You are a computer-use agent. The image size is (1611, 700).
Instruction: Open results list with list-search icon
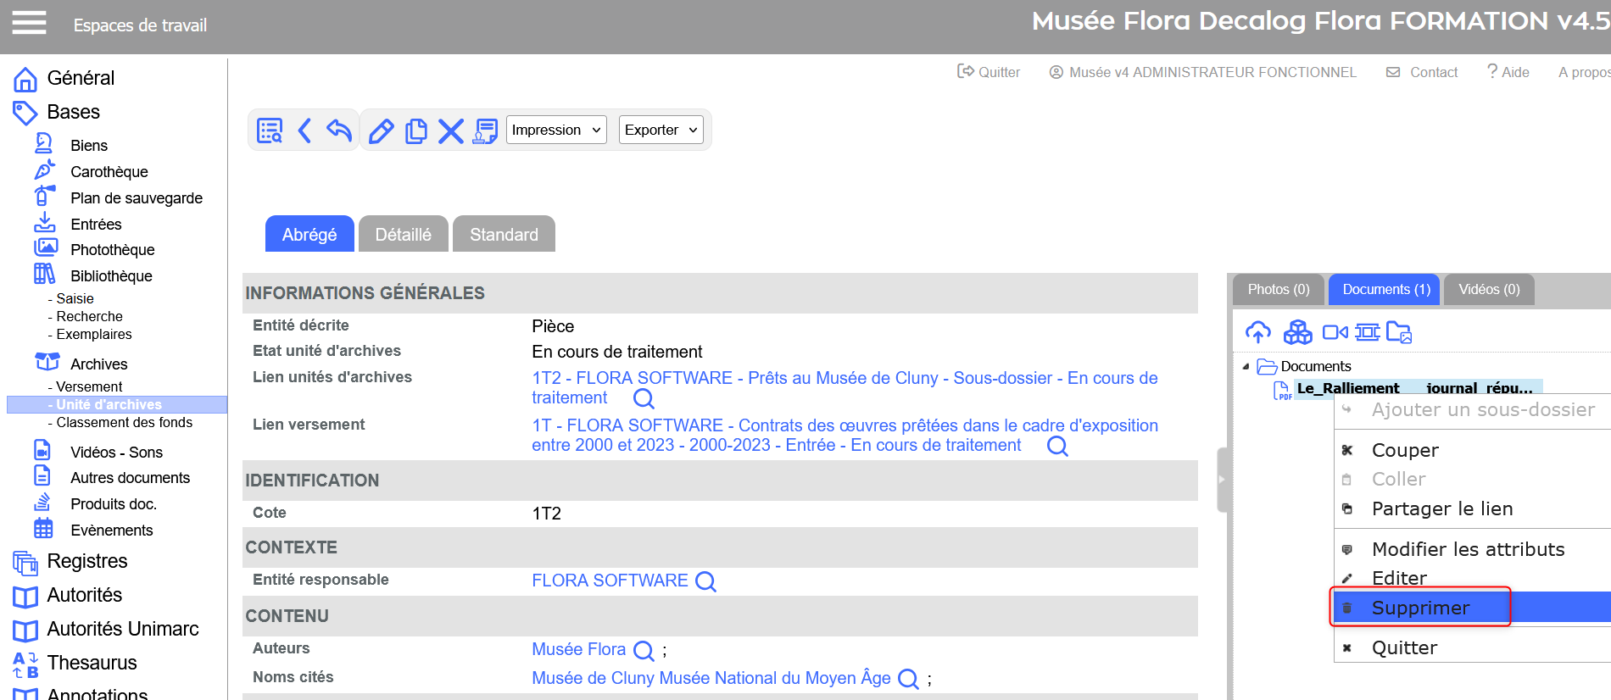(x=270, y=131)
